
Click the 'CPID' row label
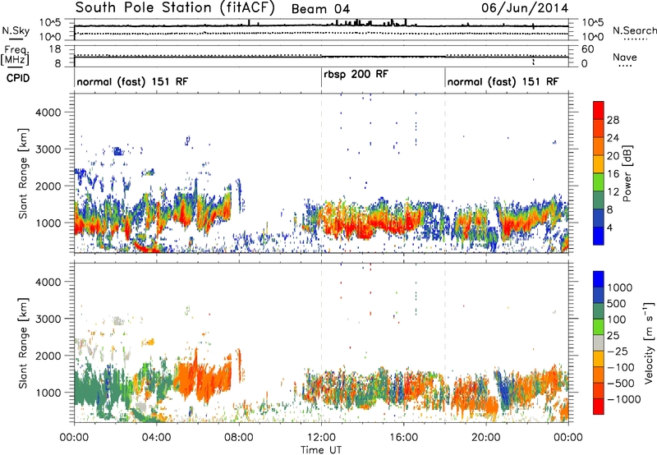[18, 78]
